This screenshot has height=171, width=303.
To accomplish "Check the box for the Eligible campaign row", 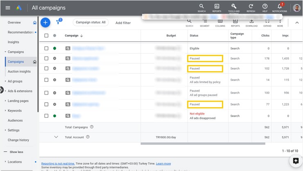I will tap(46, 48).
